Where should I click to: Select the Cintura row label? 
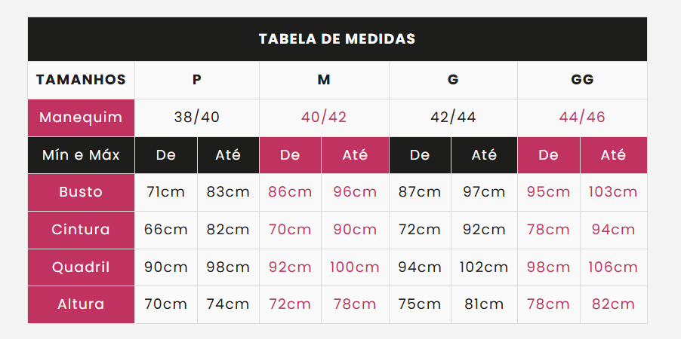pos(82,230)
